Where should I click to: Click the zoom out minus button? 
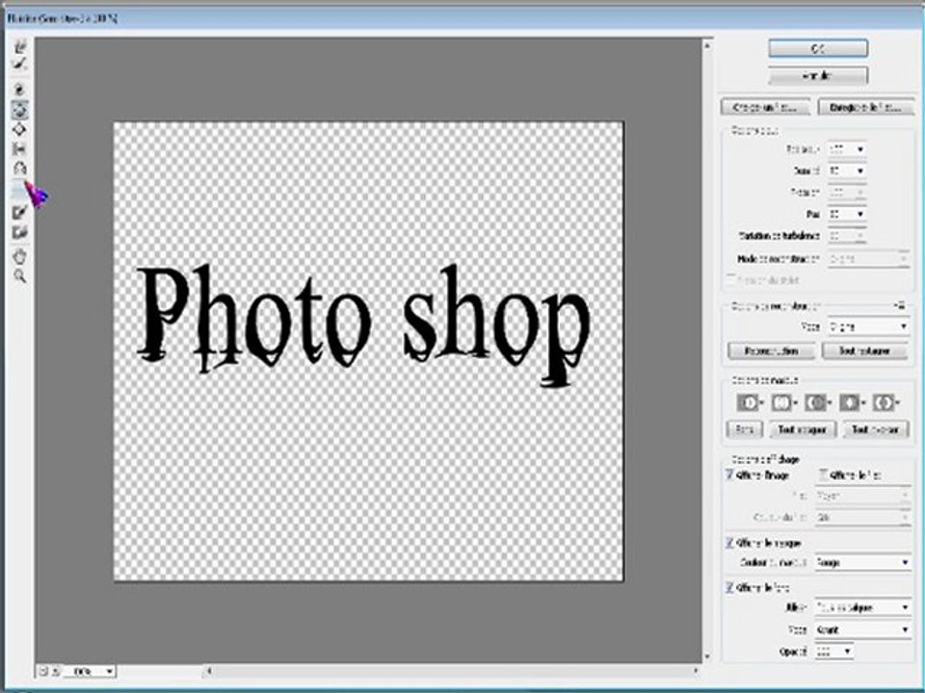pyautogui.click(x=43, y=671)
